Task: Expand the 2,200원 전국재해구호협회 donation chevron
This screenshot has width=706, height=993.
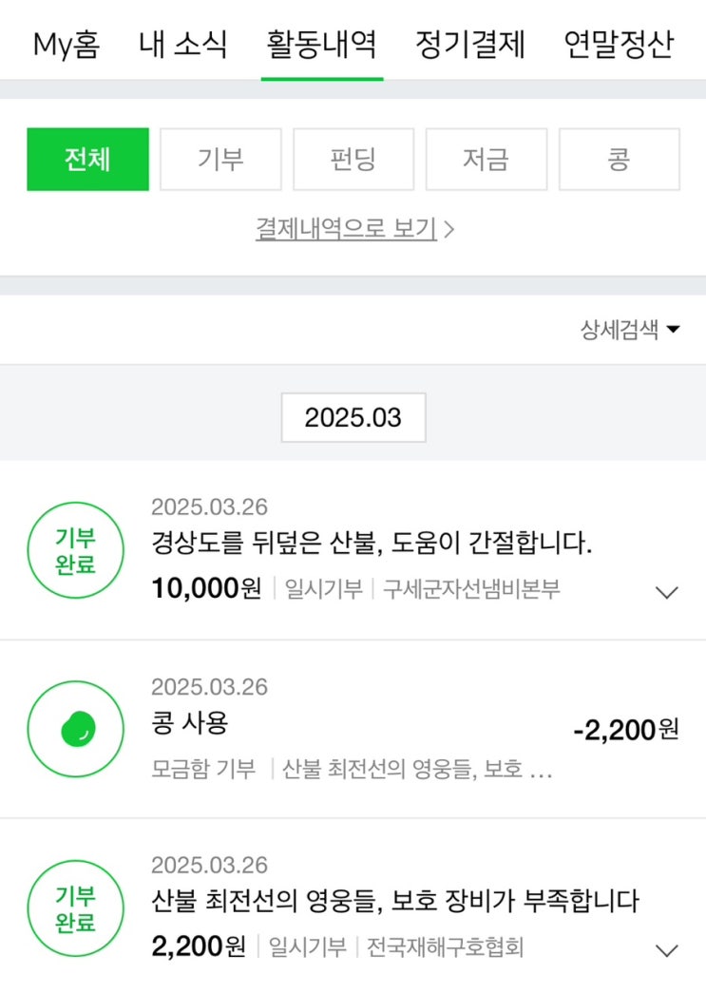Action: tap(667, 949)
